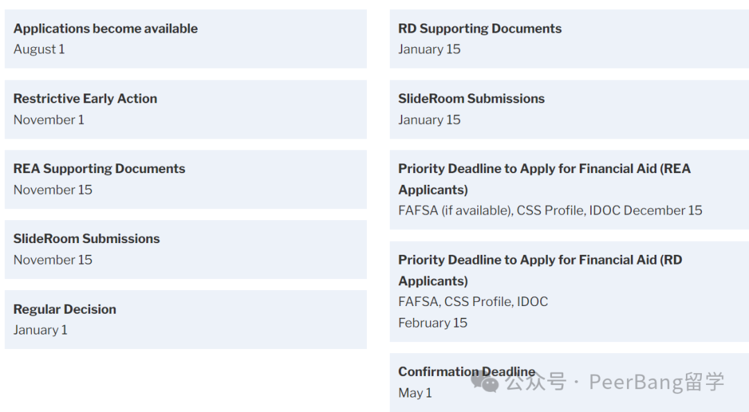This screenshot has width=749, height=412.
Task: Open the Confirmation Deadline heading
Action: [x=467, y=371]
